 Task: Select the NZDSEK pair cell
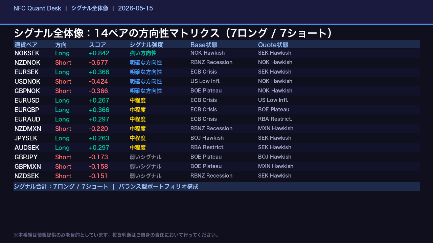click(27, 176)
